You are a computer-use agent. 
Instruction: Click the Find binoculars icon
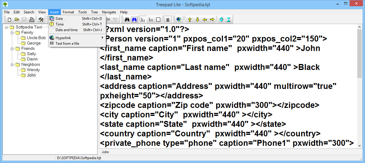127,20
